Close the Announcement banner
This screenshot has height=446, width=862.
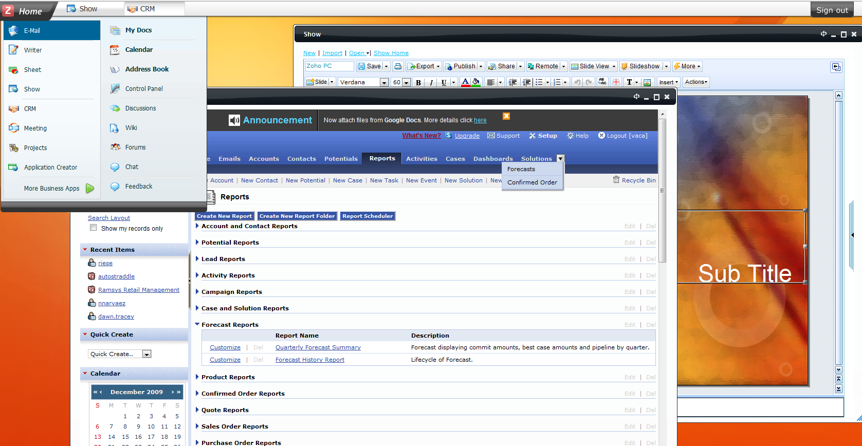point(506,116)
